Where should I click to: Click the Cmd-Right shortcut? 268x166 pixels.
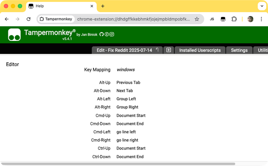tap(101, 140)
